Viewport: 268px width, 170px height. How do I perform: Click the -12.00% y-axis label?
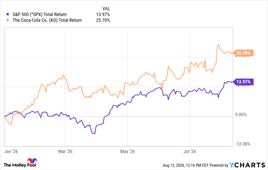tap(243, 144)
